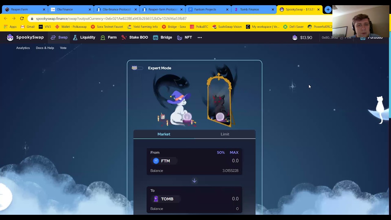This screenshot has width=391, height=220.
Task: Open SushiSwap Vision bookmark
Action: tap(227, 27)
